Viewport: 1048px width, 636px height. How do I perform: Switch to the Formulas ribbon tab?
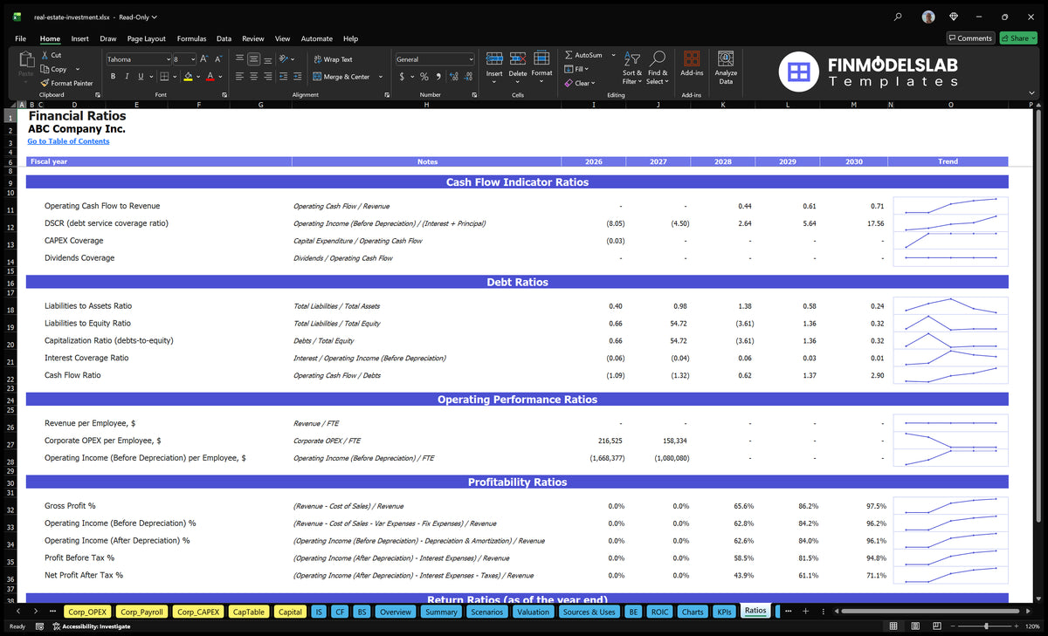(191, 38)
